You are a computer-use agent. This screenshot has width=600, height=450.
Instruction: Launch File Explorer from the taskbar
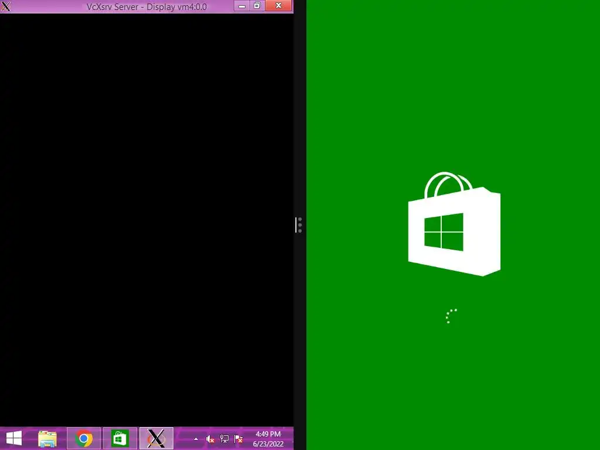47,438
